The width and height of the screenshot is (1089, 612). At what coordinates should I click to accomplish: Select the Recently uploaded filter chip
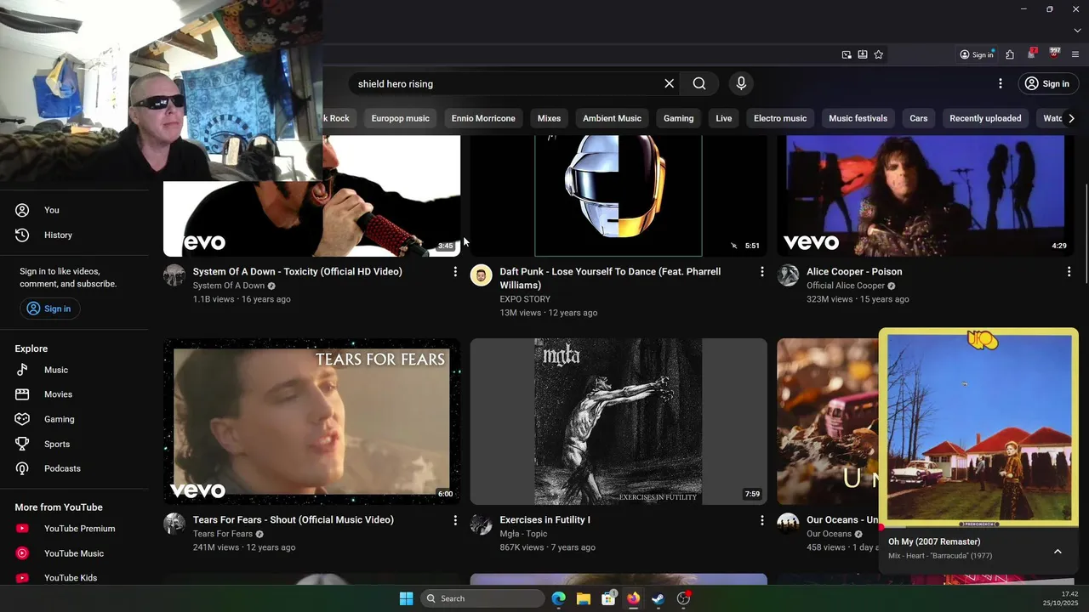click(985, 118)
